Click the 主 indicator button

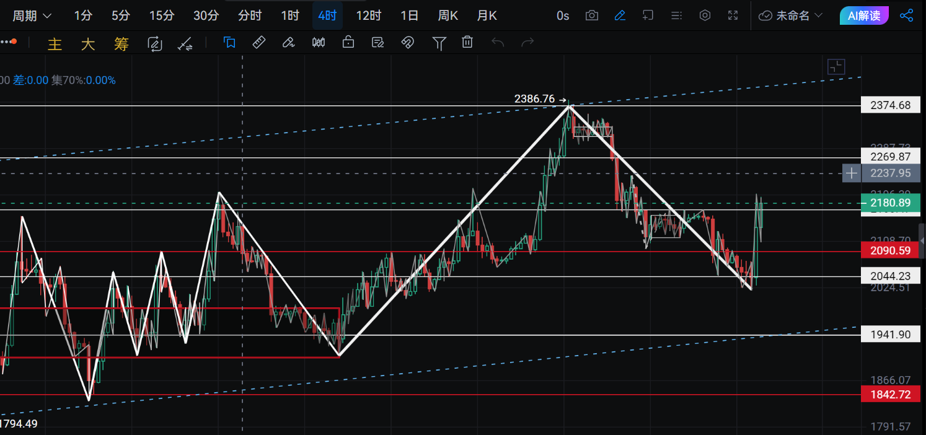click(55, 44)
